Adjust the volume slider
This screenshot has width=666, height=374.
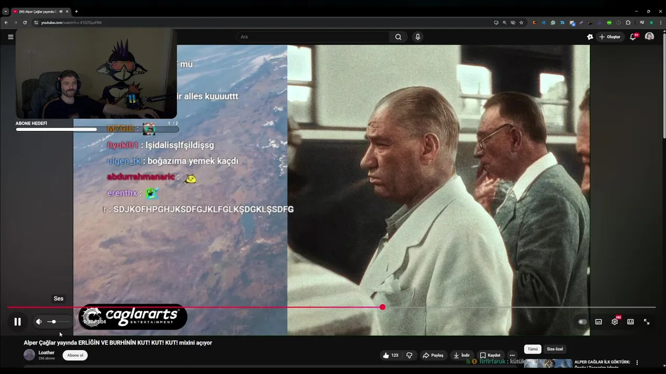57,322
